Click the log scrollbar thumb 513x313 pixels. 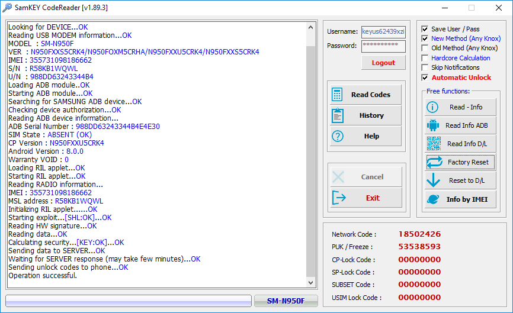point(311,162)
